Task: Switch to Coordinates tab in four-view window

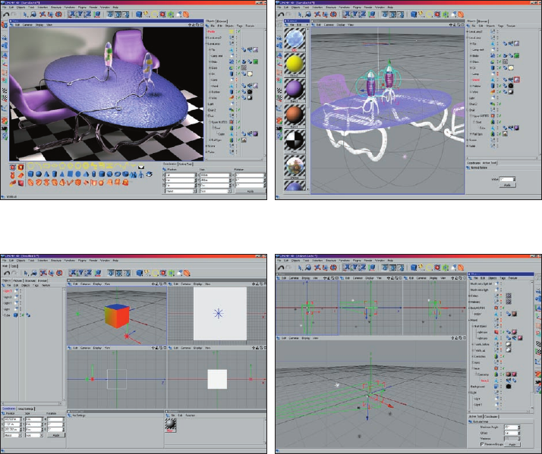Action: point(491,417)
